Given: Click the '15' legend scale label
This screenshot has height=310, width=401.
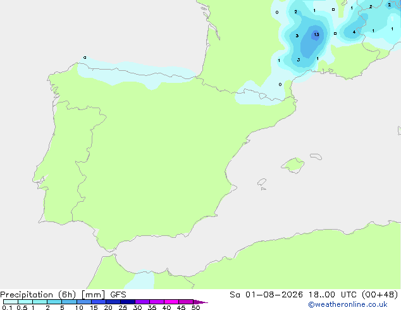Looking at the screenshot, I should coord(94,307).
